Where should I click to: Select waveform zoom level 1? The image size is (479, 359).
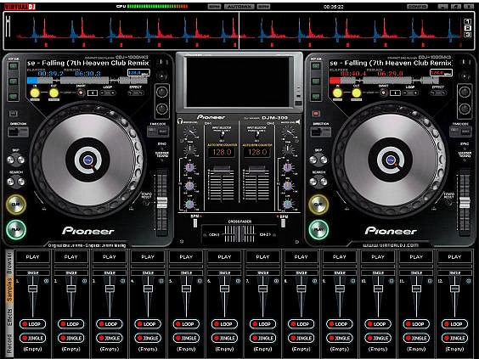click(467, 21)
